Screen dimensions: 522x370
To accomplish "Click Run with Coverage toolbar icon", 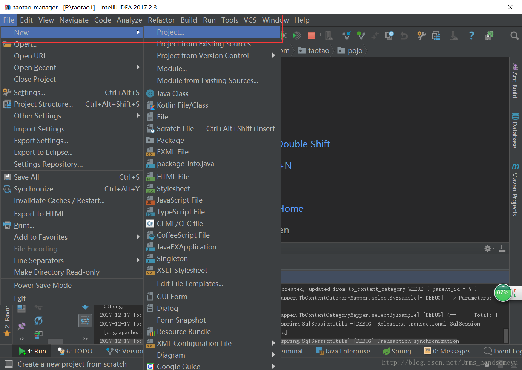I will coord(297,35).
